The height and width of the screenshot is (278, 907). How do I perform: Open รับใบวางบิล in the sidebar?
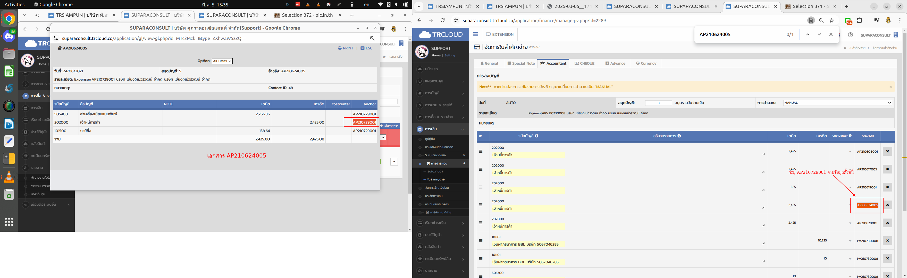435,171
